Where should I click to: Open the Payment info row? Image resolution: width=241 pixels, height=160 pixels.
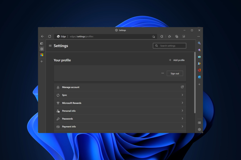120,127
